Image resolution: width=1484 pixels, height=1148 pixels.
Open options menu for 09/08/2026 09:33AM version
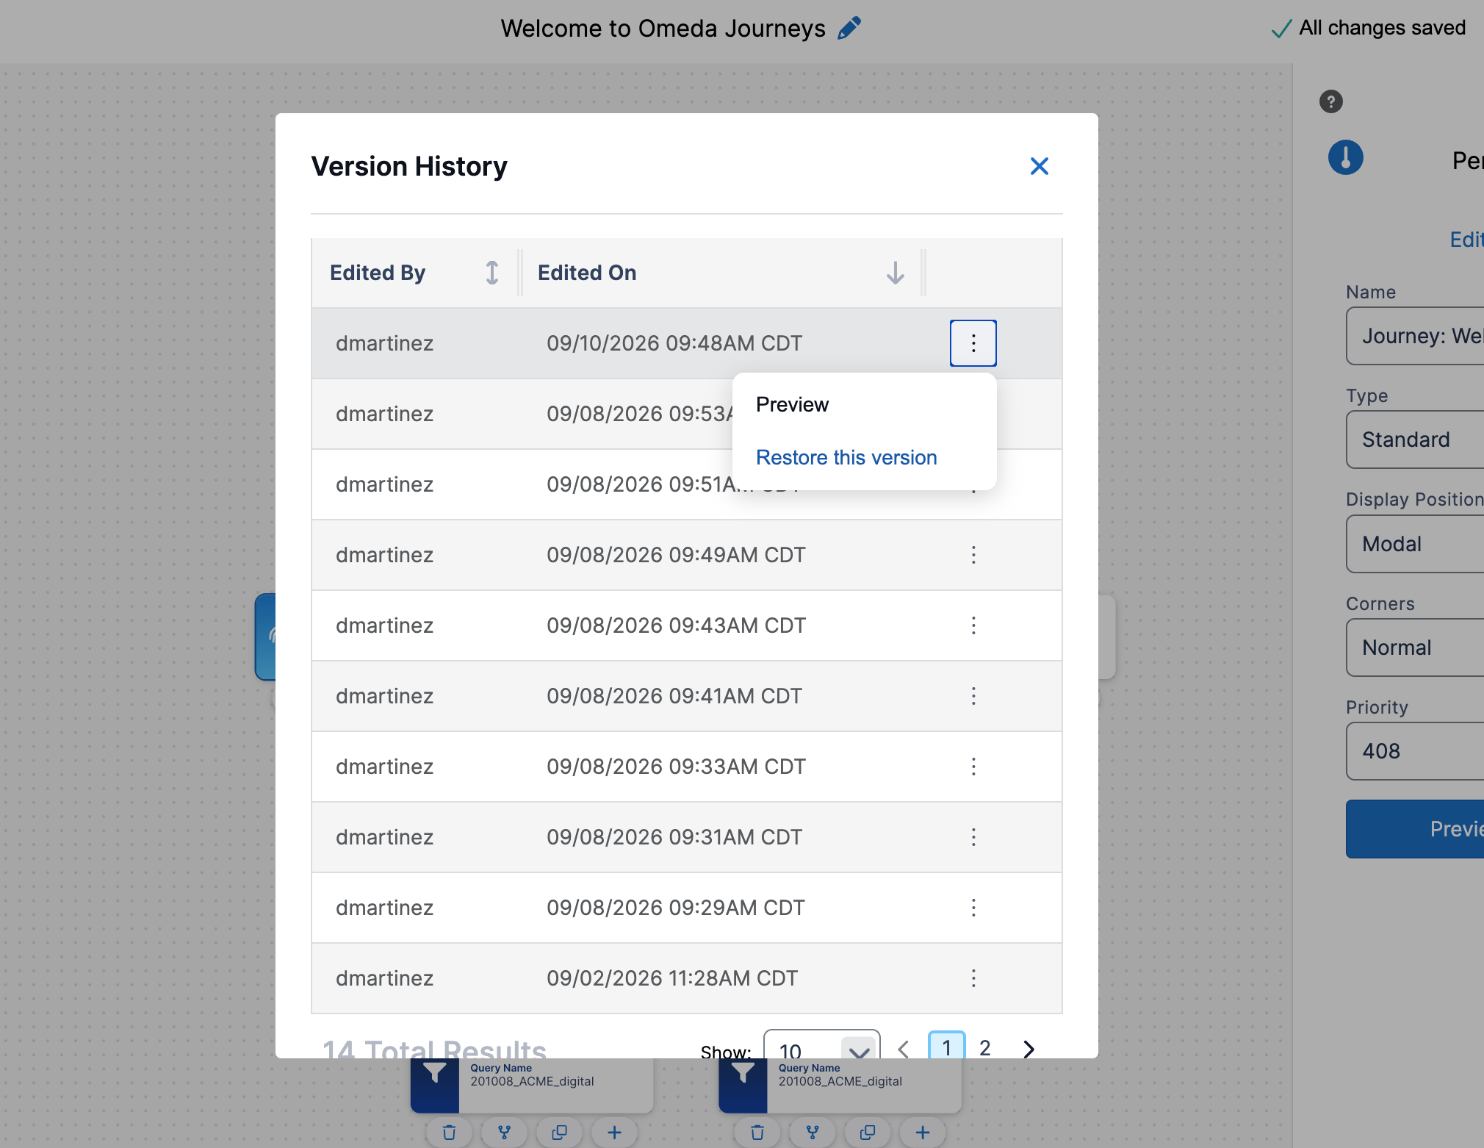coord(973,767)
